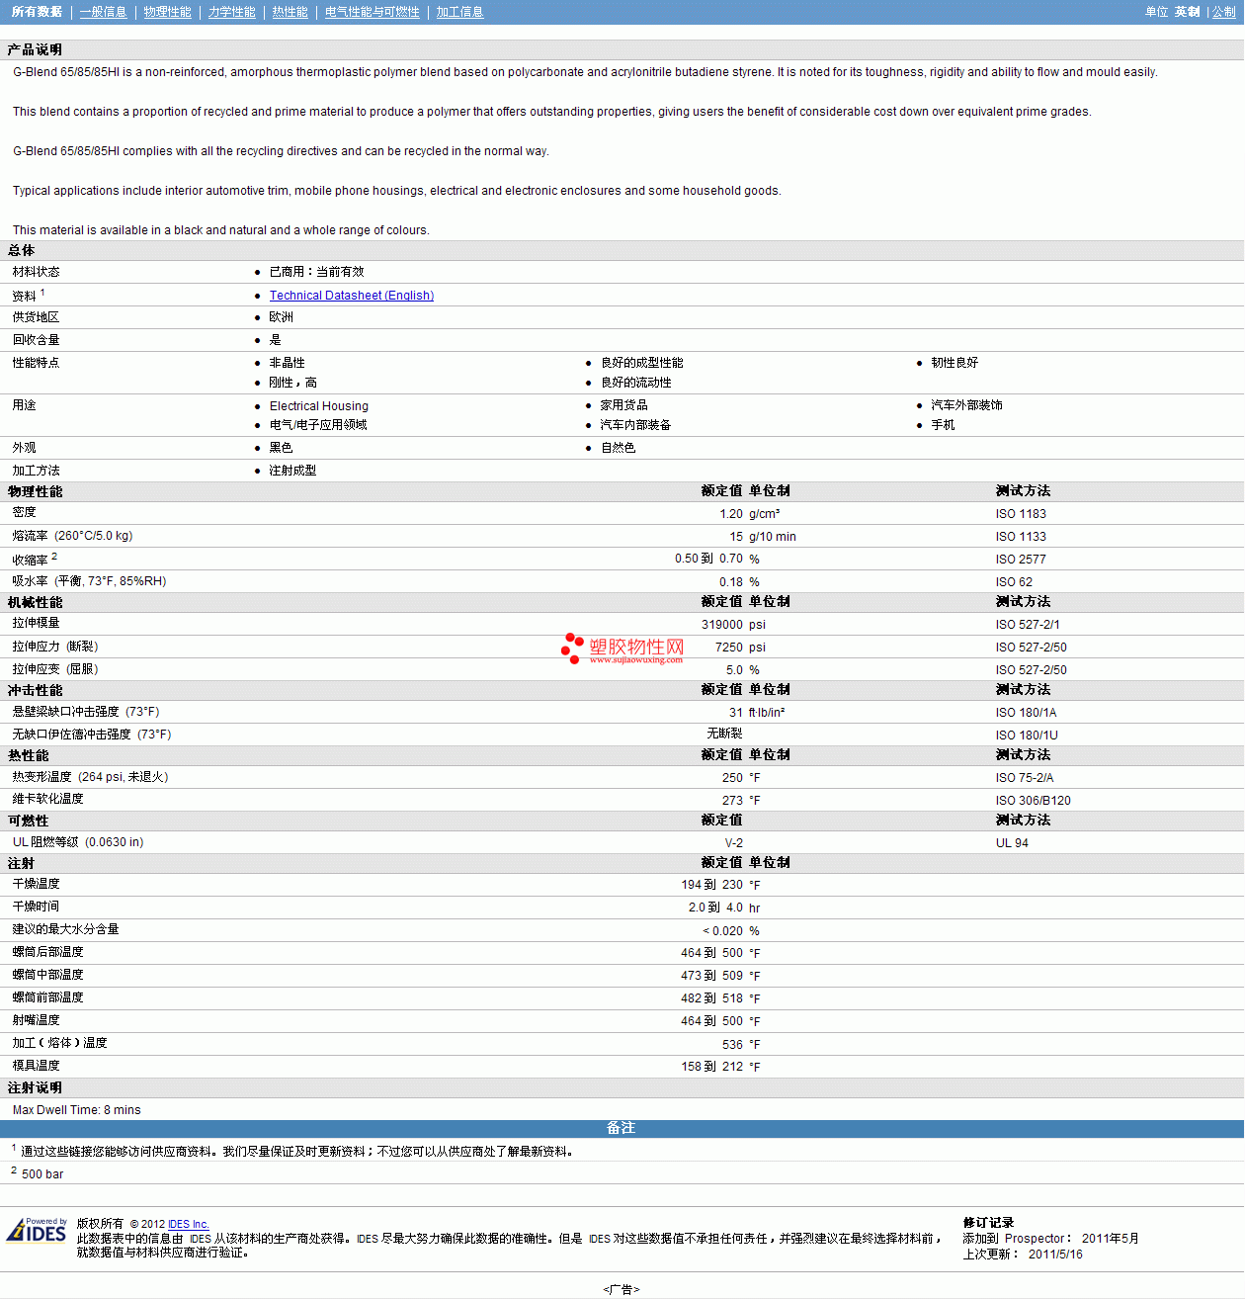Click the 物理性能 section header row

(x=622, y=491)
